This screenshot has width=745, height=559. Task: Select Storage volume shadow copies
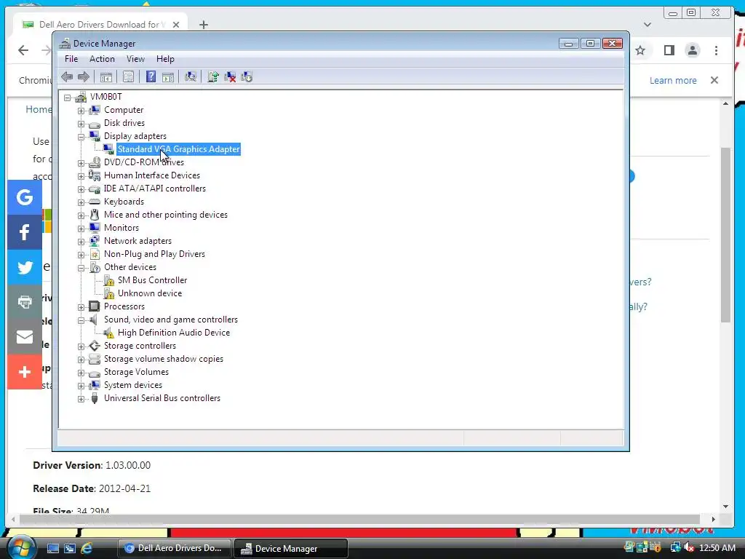point(164,359)
